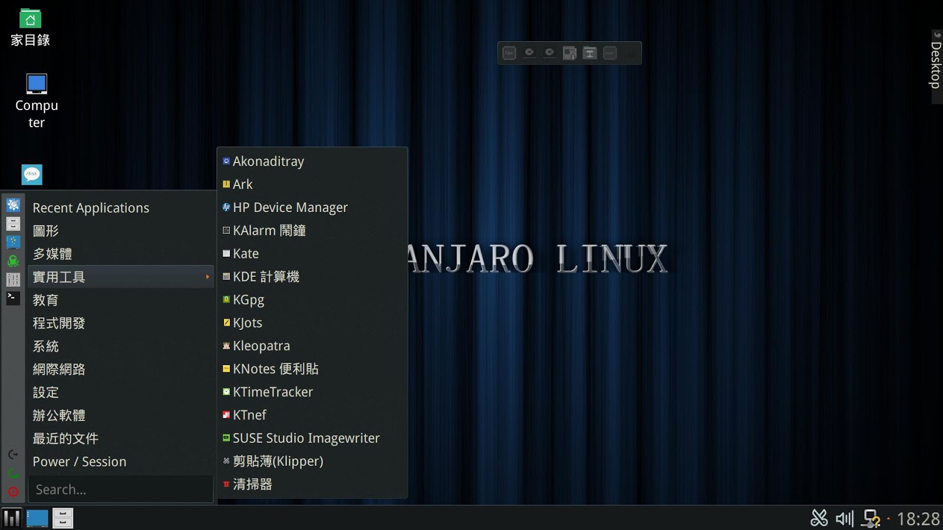The width and height of the screenshot is (943, 530).
Task: Open the Power / Session section
Action: [x=80, y=462]
